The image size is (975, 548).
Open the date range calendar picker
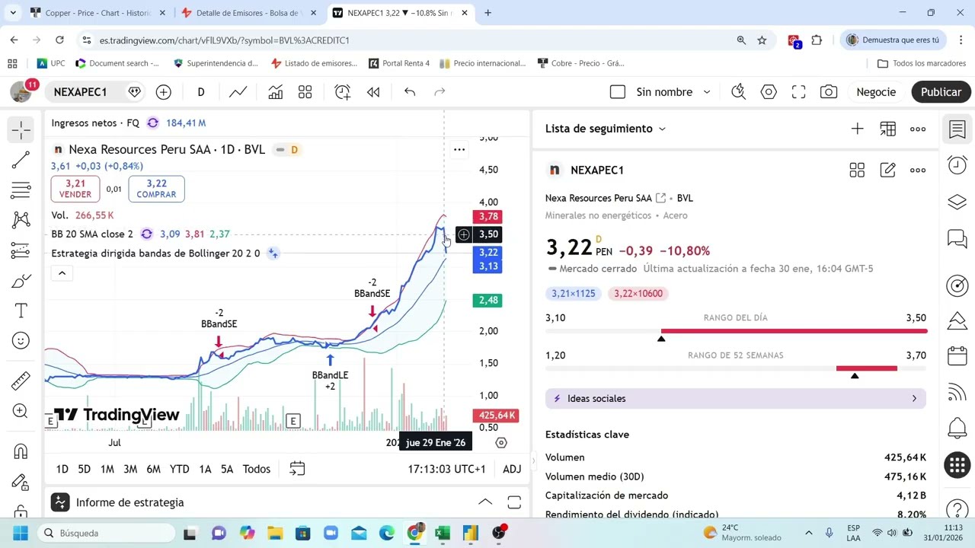tap(297, 469)
